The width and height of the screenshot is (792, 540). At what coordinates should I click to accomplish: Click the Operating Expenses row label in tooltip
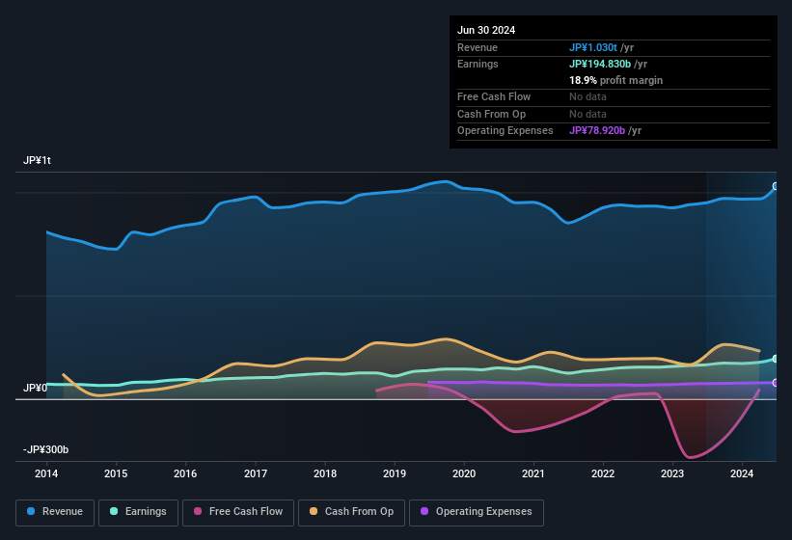[505, 131]
